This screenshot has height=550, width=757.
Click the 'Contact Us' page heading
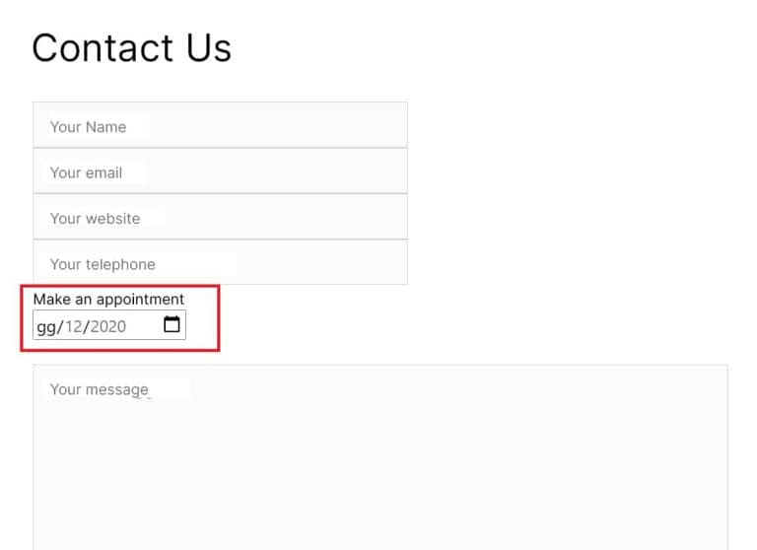[132, 48]
